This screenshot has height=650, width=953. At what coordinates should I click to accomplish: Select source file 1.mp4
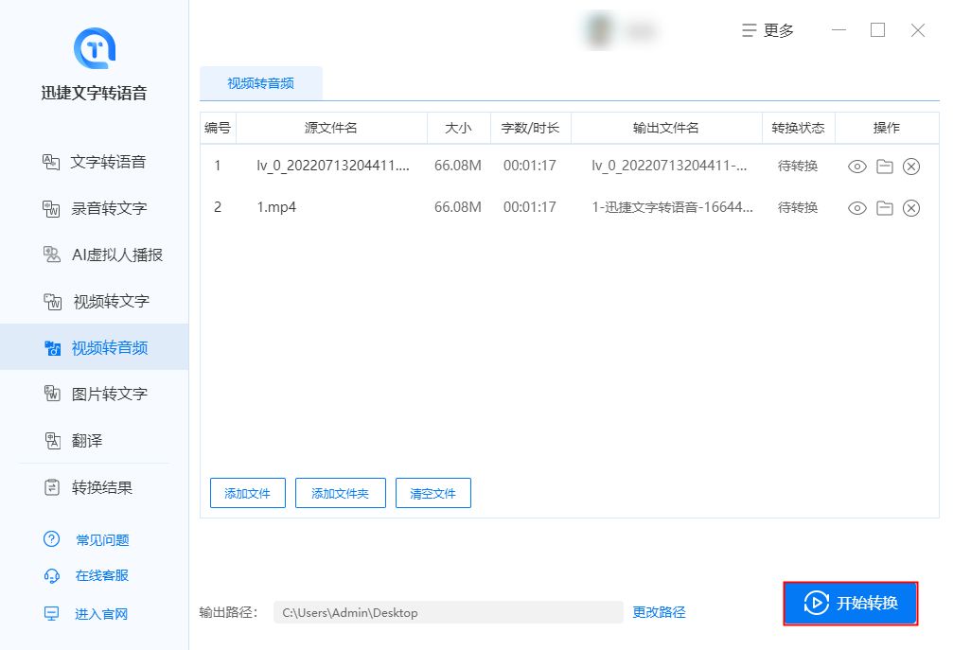point(276,208)
